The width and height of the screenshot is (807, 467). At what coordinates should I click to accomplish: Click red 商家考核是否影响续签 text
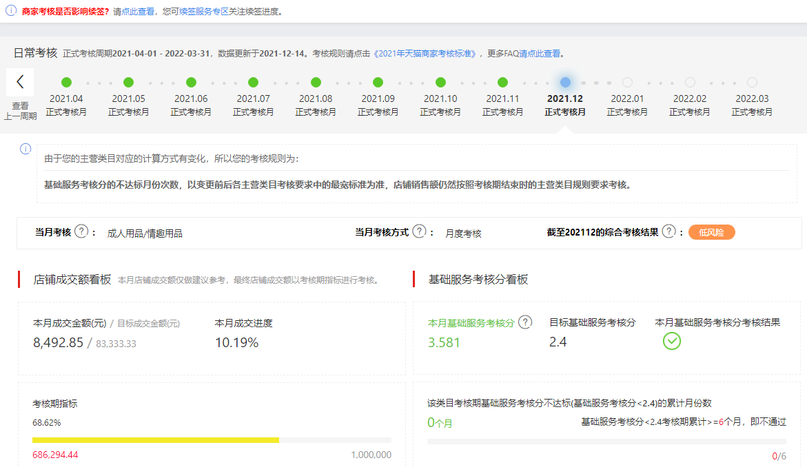pyautogui.click(x=65, y=11)
